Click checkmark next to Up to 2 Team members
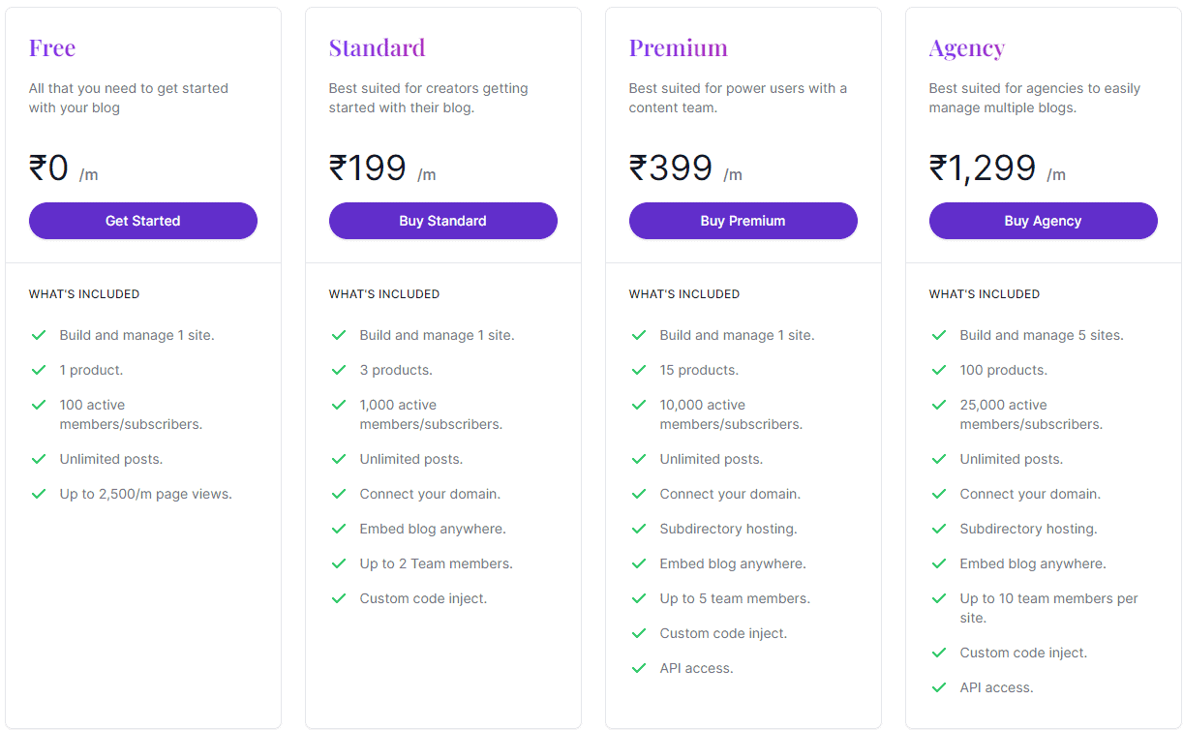1183x730 pixels. click(x=339, y=563)
